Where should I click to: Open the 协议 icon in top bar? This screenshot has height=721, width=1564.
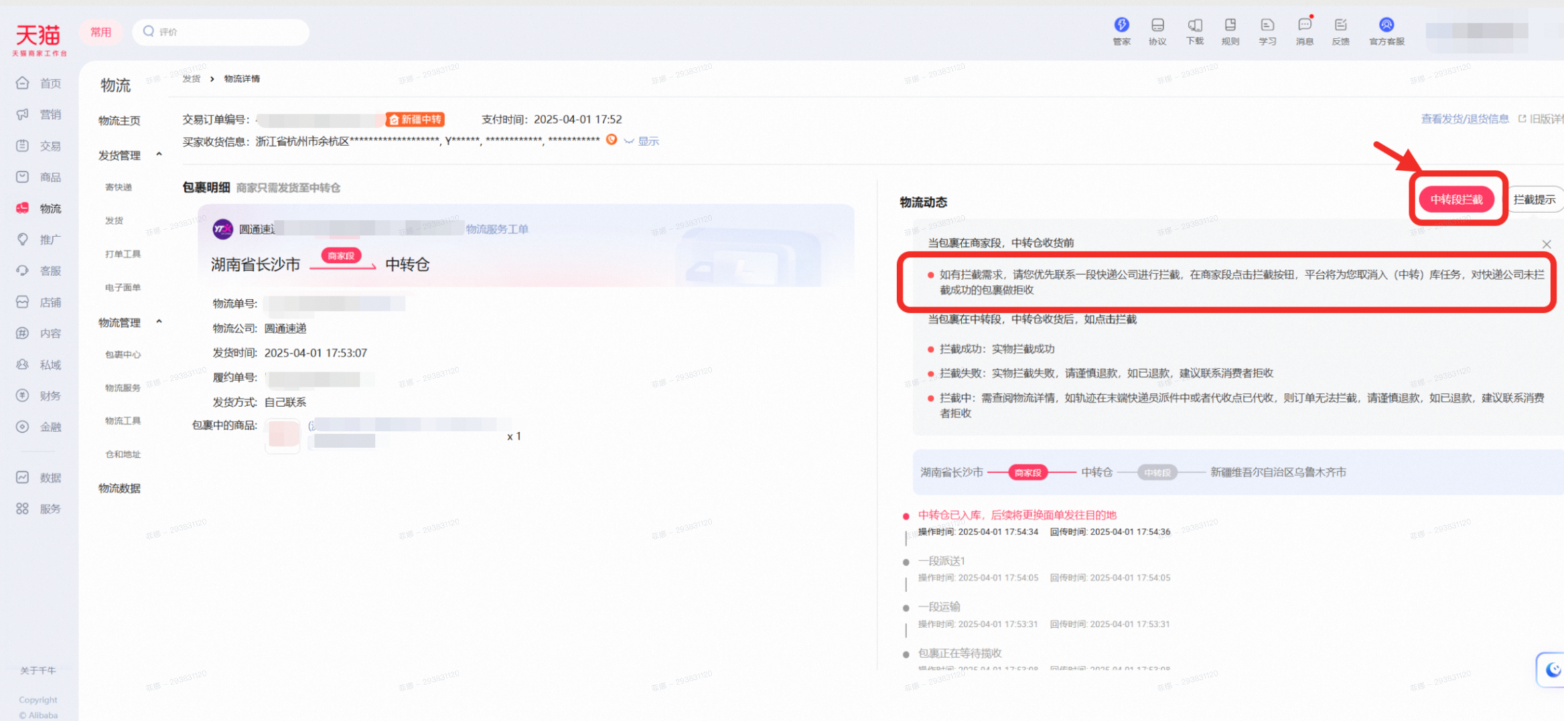pos(1157,31)
